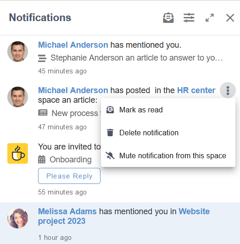Click the crossed bell mute icon
This screenshot has width=240, height=244.
[110, 155]
